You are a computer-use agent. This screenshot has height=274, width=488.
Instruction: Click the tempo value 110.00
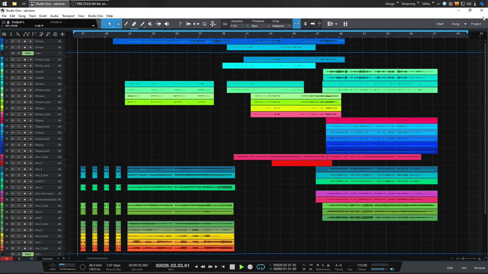[x=362, y=265]
